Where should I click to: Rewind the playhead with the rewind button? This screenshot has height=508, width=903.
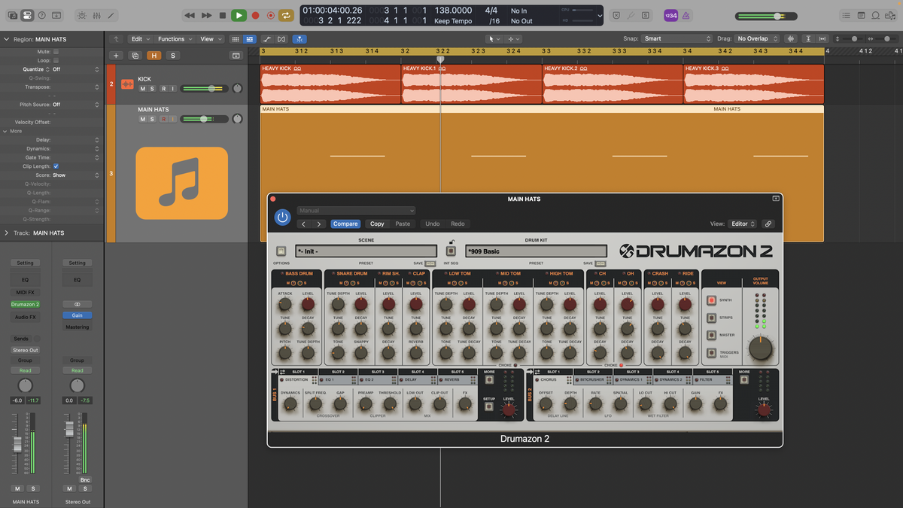tap(190, 15)
